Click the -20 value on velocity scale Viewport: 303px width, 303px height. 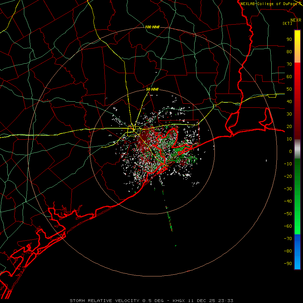coord(288,176)
